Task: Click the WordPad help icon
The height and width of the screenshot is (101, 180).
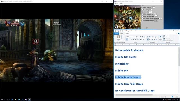Action: [179, 33]
